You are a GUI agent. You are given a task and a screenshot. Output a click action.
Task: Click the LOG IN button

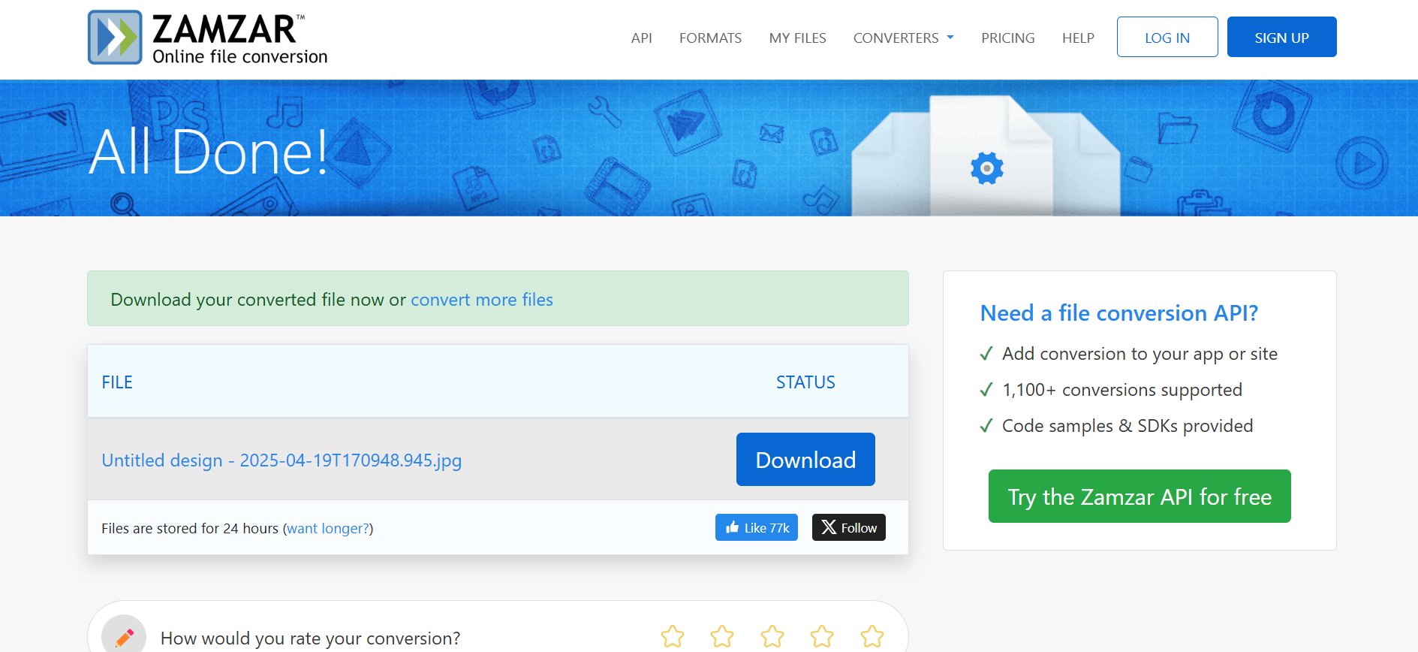pos(1167,37)
